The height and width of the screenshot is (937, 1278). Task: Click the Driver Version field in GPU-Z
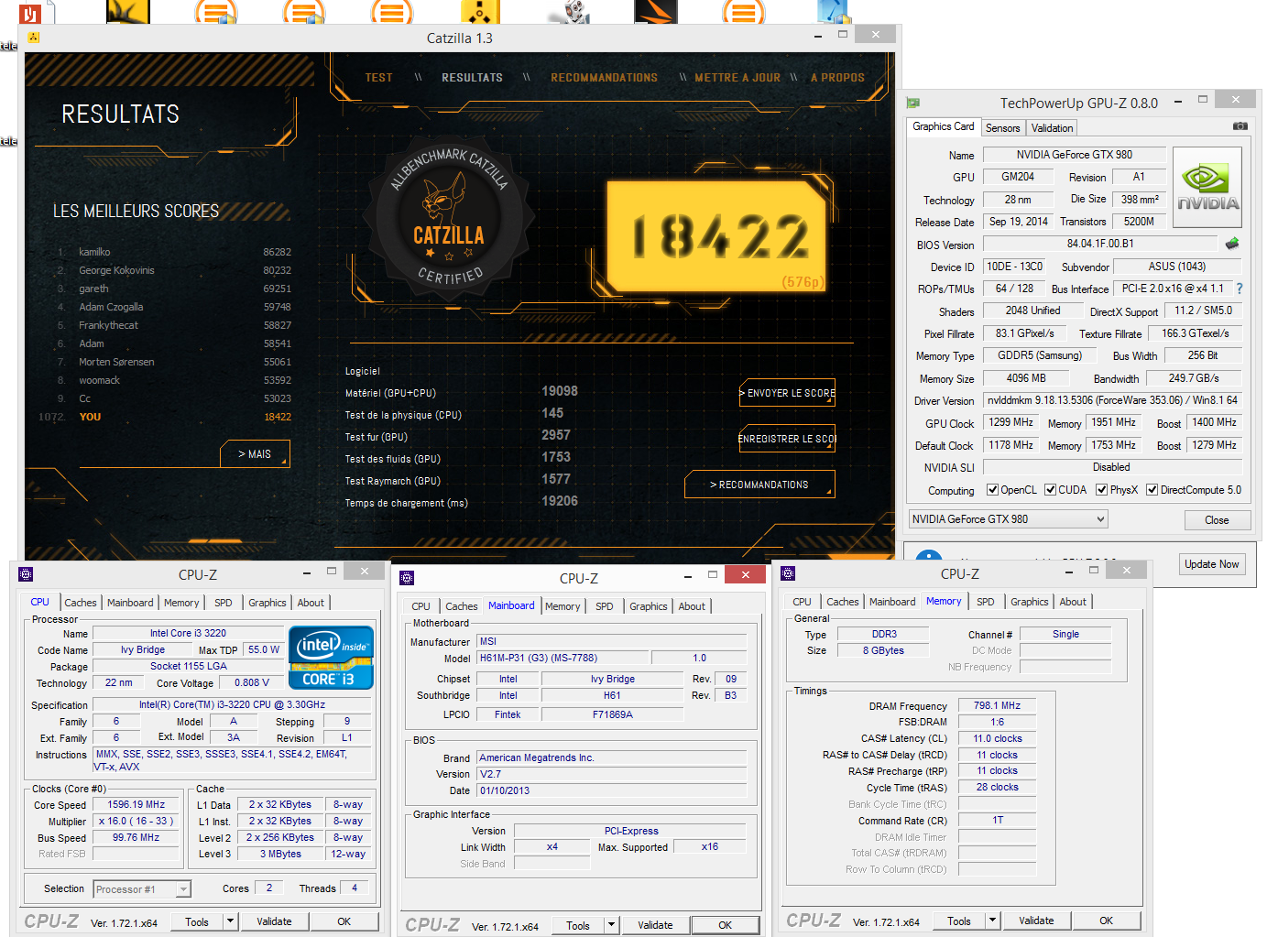(1112, 400)
